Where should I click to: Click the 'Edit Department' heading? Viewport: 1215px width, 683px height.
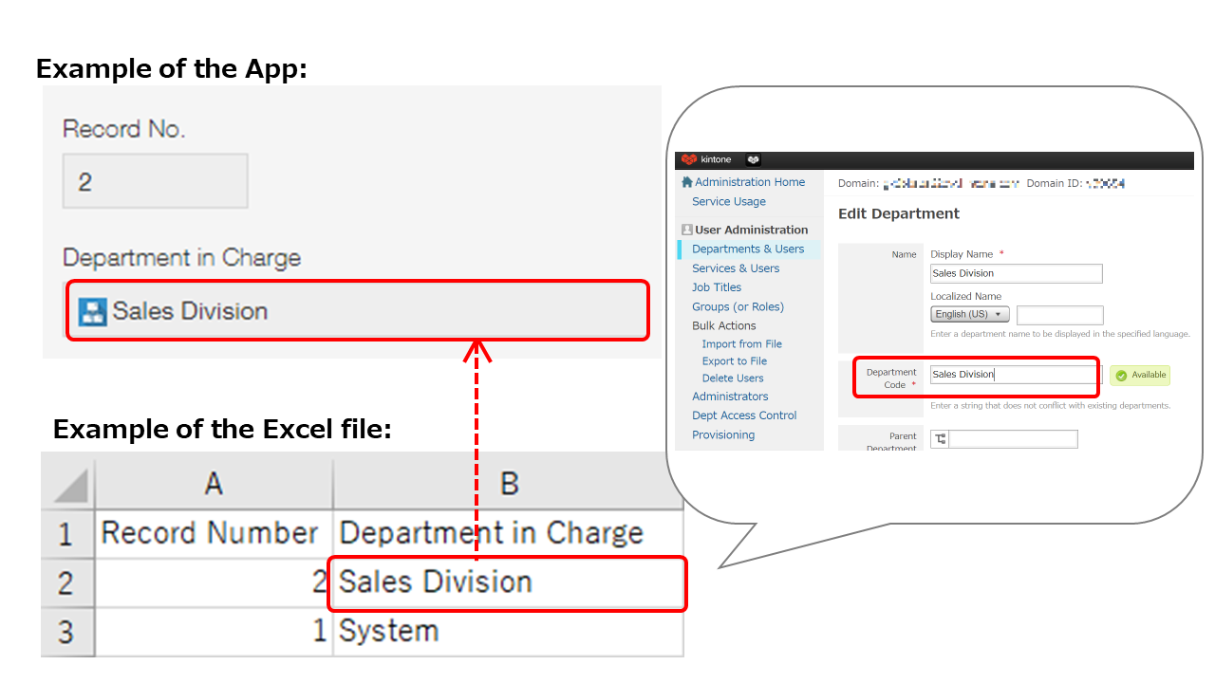pos(899,214)
